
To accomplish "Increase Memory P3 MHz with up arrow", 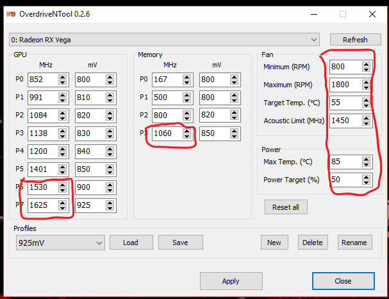I will 186,131.
